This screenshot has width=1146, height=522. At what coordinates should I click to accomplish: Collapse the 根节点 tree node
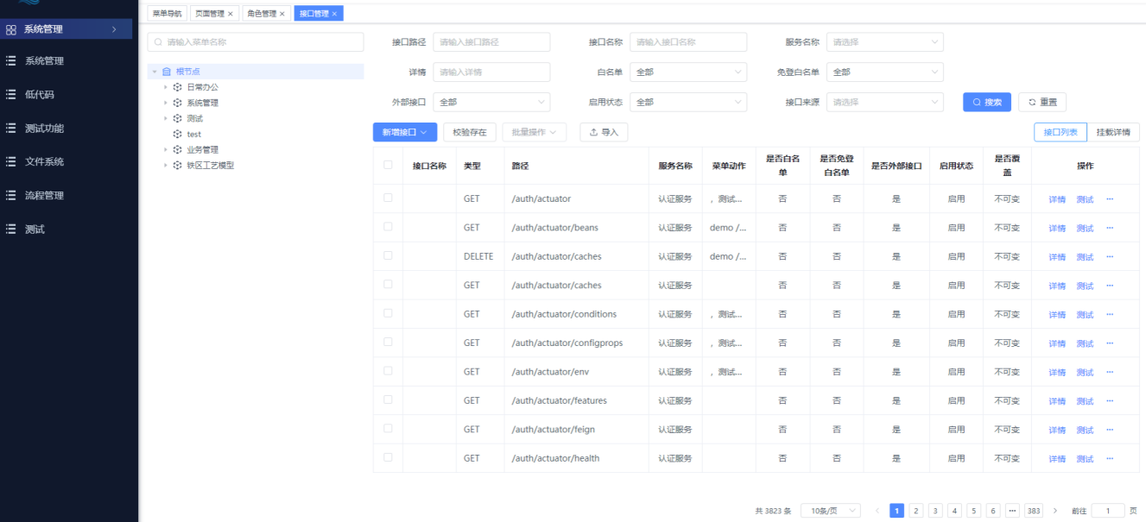tap(154, 72)
